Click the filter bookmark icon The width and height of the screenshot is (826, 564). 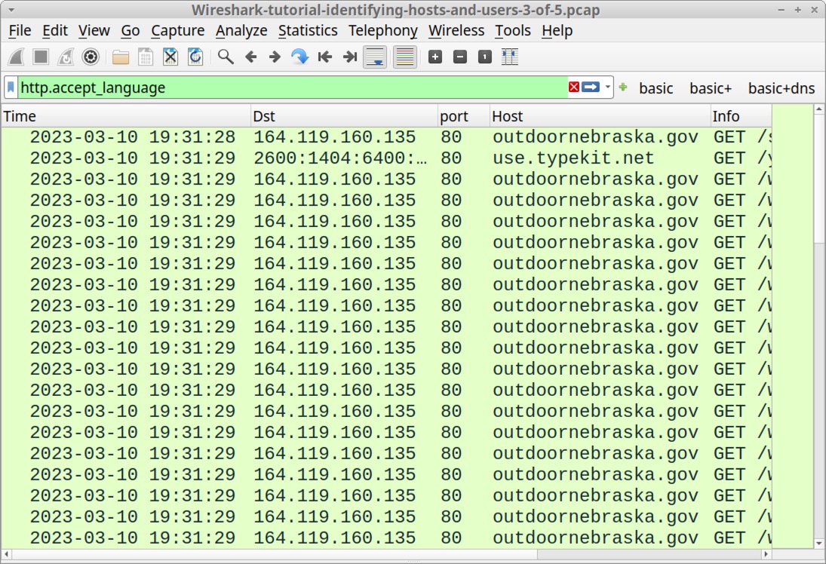click(11, 87)
